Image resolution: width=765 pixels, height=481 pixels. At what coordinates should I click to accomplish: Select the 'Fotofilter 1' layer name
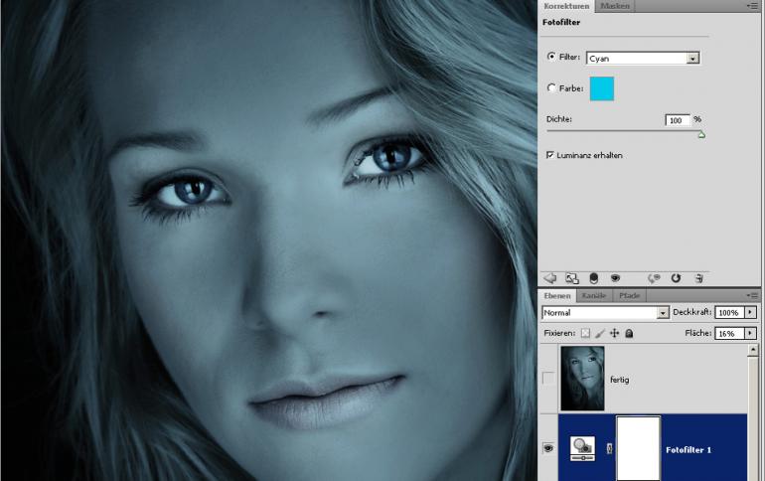point(688,450)
